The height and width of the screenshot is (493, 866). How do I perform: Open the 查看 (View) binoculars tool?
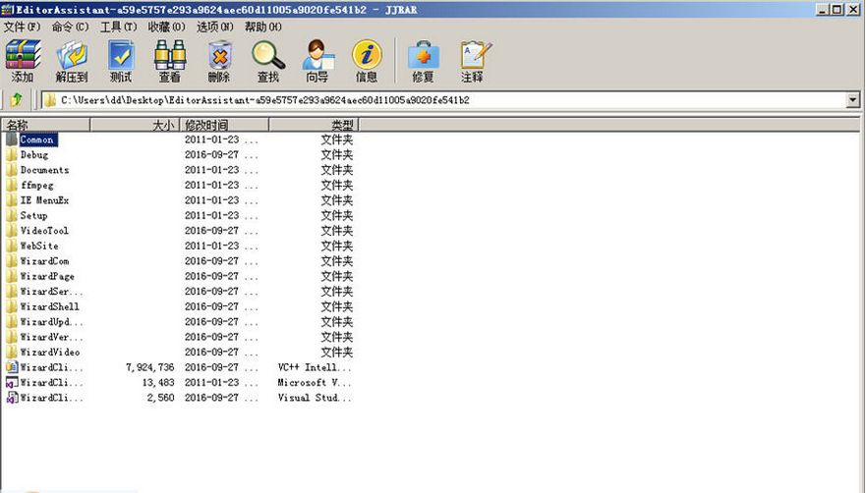pos(169,61)
